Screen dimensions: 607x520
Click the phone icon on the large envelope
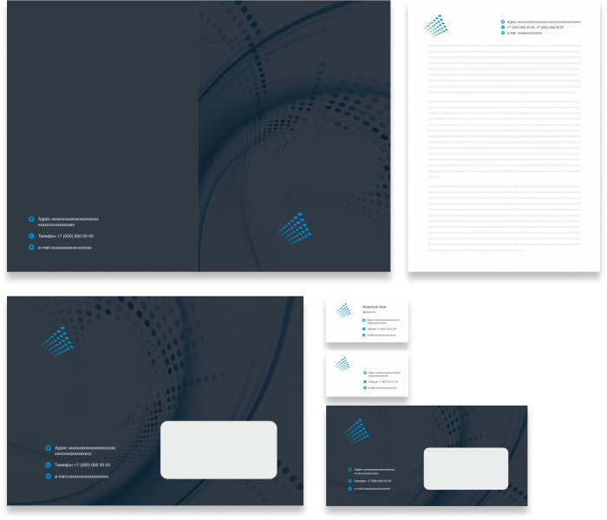tap(49, 465)
